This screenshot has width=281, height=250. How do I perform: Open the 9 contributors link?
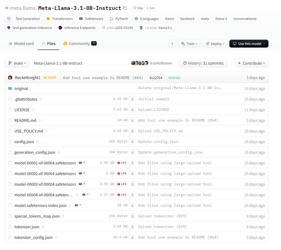point(161,63)
